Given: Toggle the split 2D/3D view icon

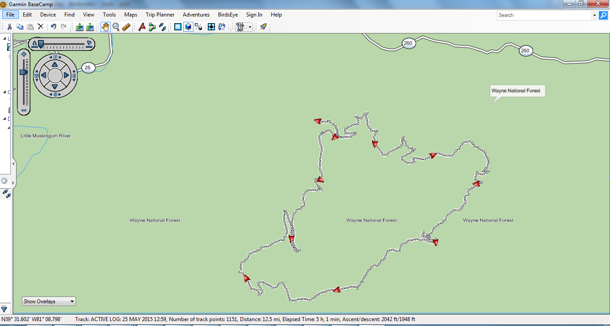Looking at the screenshot, I should click(x=199, y=27).
